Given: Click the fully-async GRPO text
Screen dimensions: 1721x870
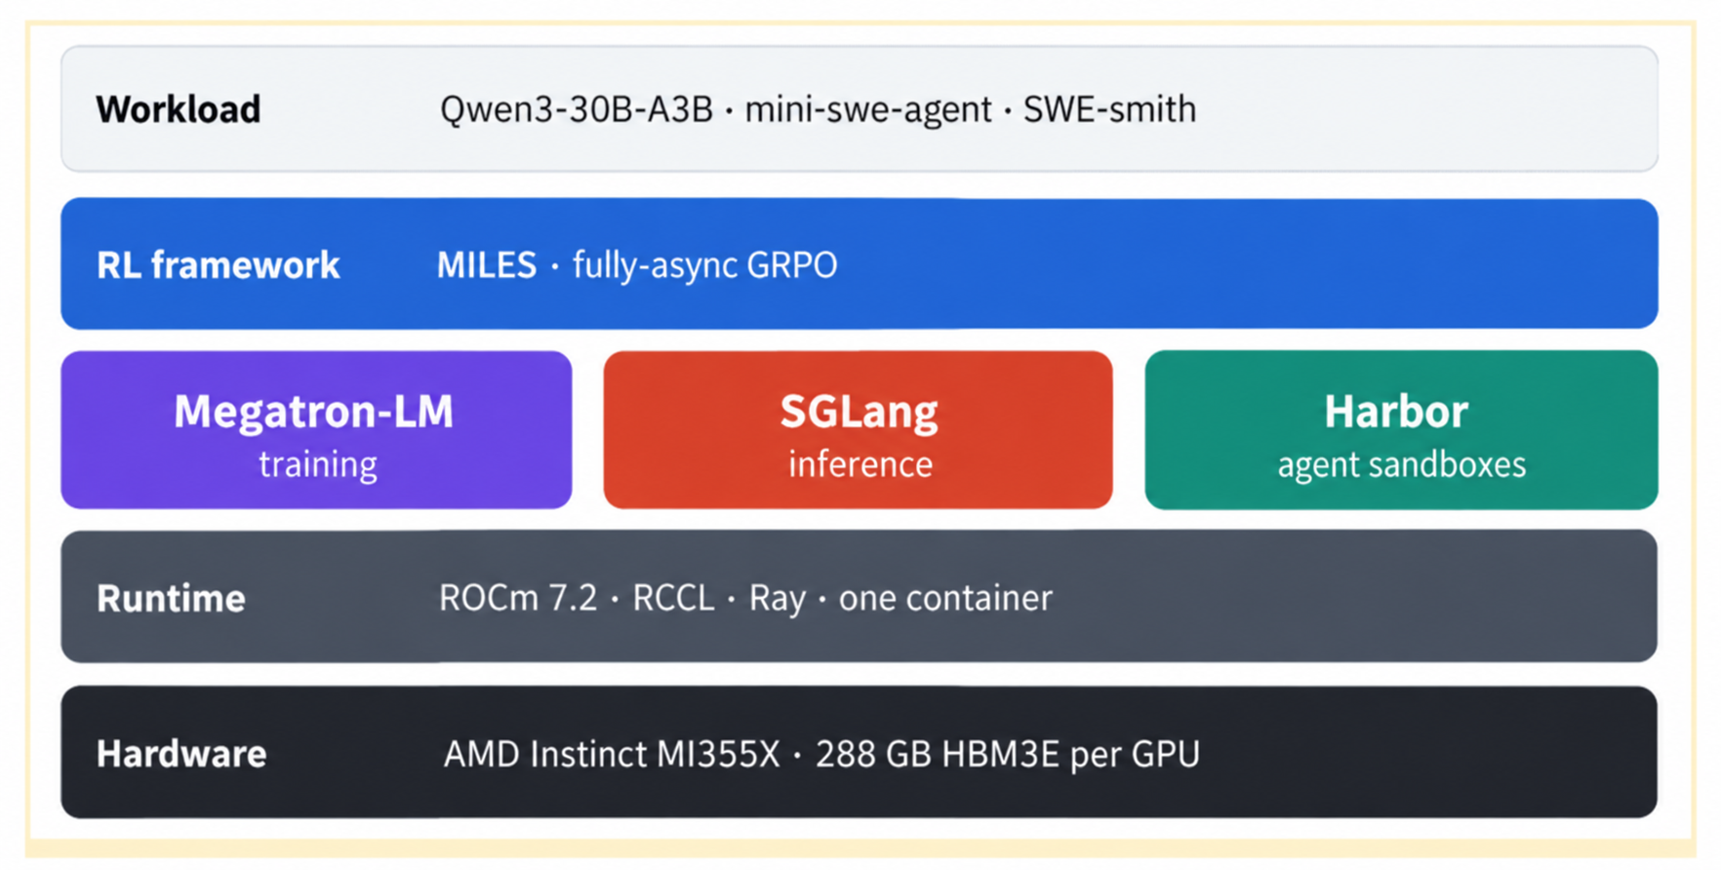Looking at the screenshot, I should (704, 265).
